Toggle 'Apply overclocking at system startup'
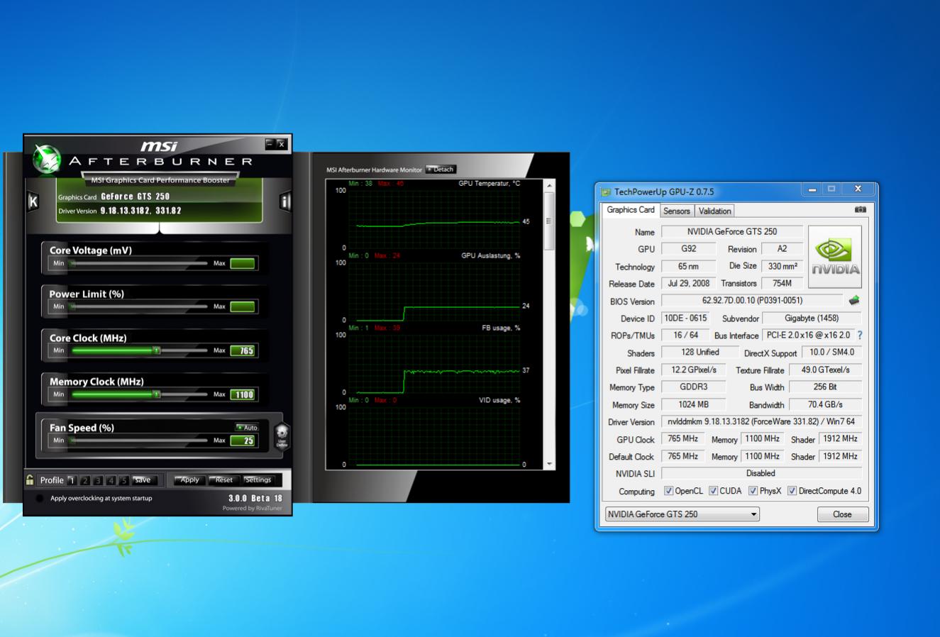The width and height of the screenshot is (940, 637). click(40, 499)
